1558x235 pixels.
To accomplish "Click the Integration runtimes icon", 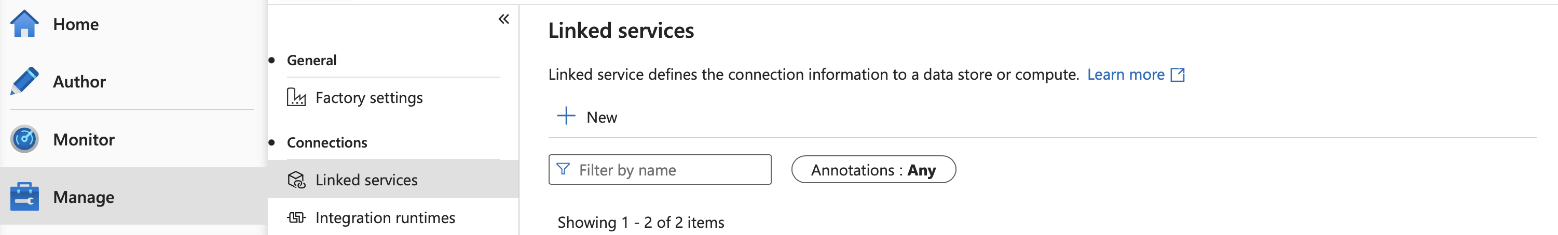I will pos(296,217).
